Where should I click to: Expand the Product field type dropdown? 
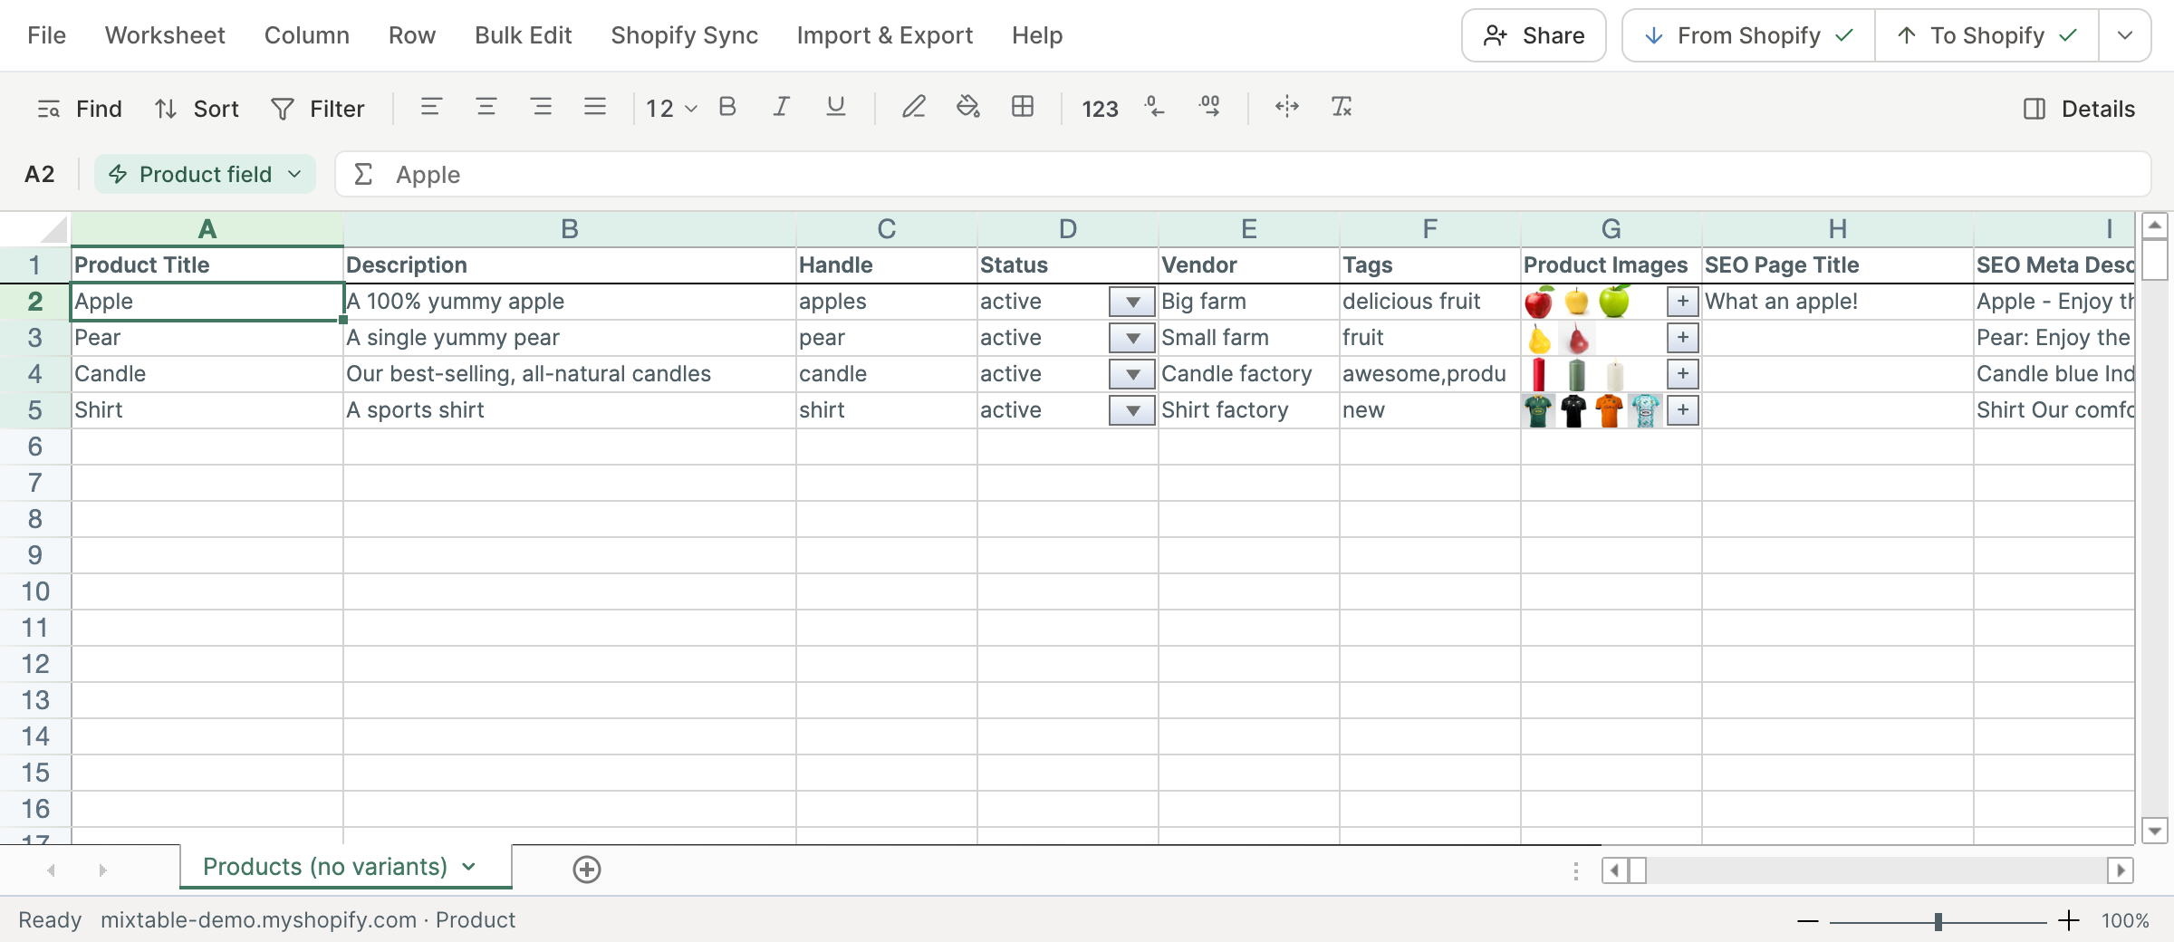[206, 174]
